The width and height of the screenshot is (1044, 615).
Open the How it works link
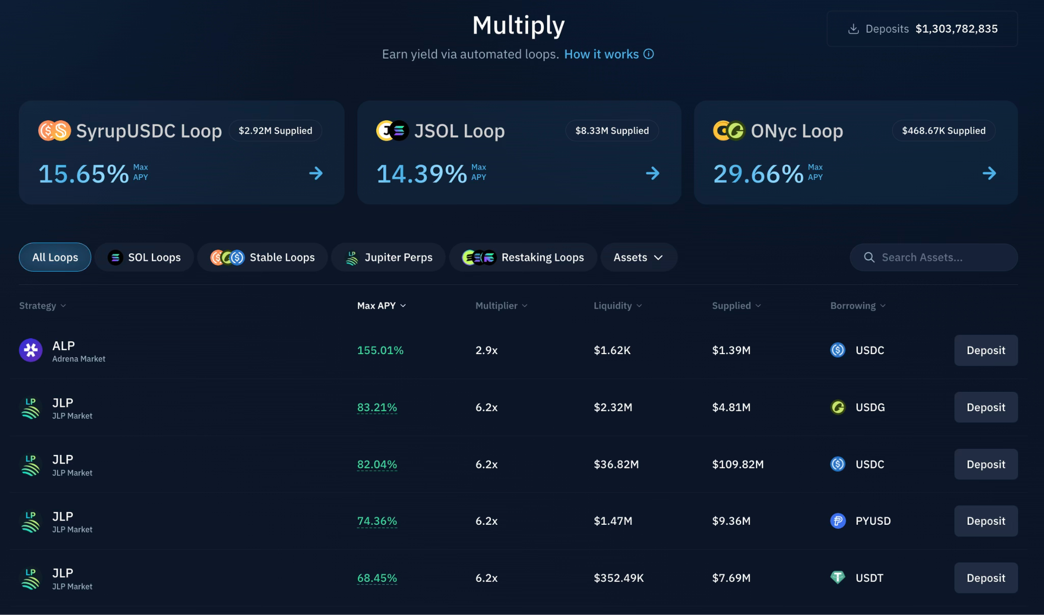click(601, 54)
